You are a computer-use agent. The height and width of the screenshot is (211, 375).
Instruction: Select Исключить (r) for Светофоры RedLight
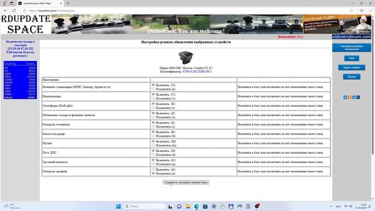(x=154, y=108)
